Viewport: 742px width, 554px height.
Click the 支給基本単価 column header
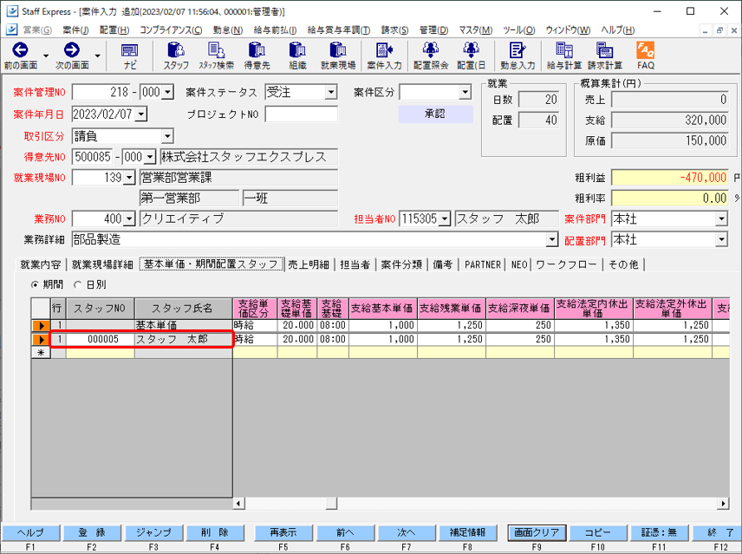click(381, 309)
